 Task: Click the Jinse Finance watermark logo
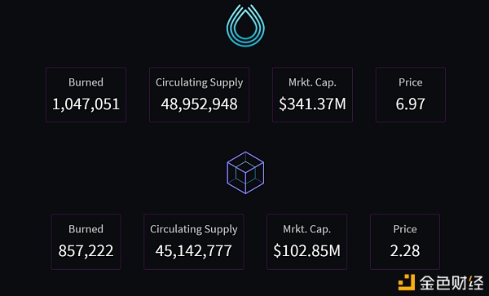407,282
